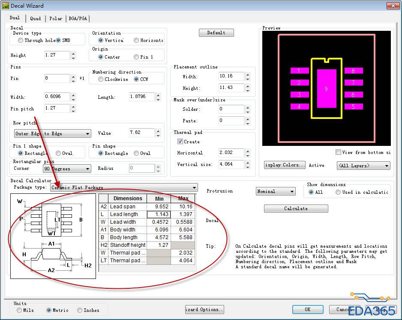
Task: Increase Height using the up spinner arrow
Action: (73, 53)
